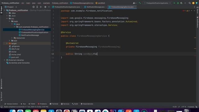
Task: Collapse firebase_notification root project node
Action: pyautogui.click(x=5, y=10)
